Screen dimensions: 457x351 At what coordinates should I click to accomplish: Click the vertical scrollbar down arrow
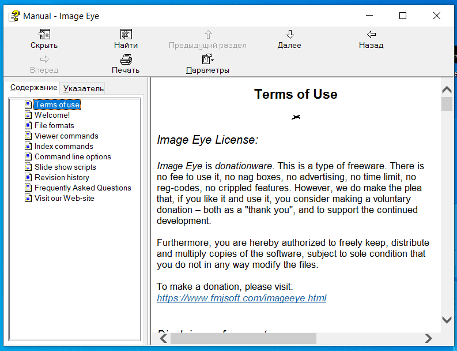tap(447, 320)
